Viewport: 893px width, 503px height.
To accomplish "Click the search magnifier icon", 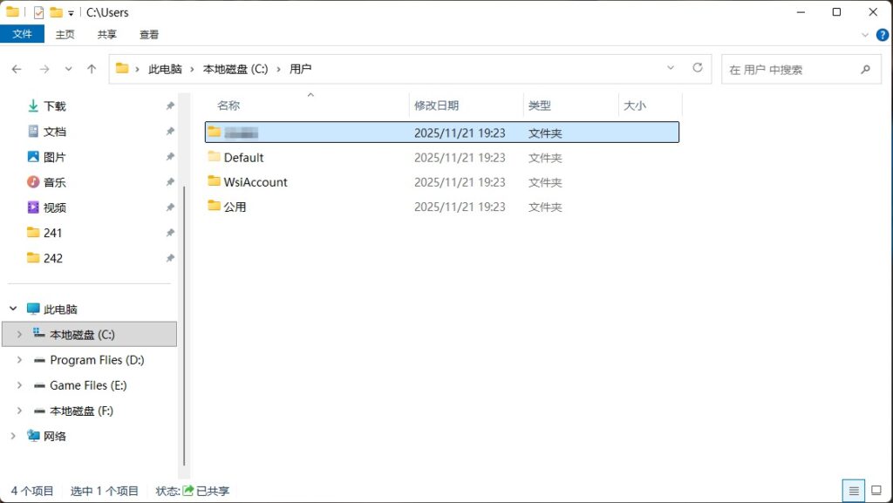I will [866, 70].
